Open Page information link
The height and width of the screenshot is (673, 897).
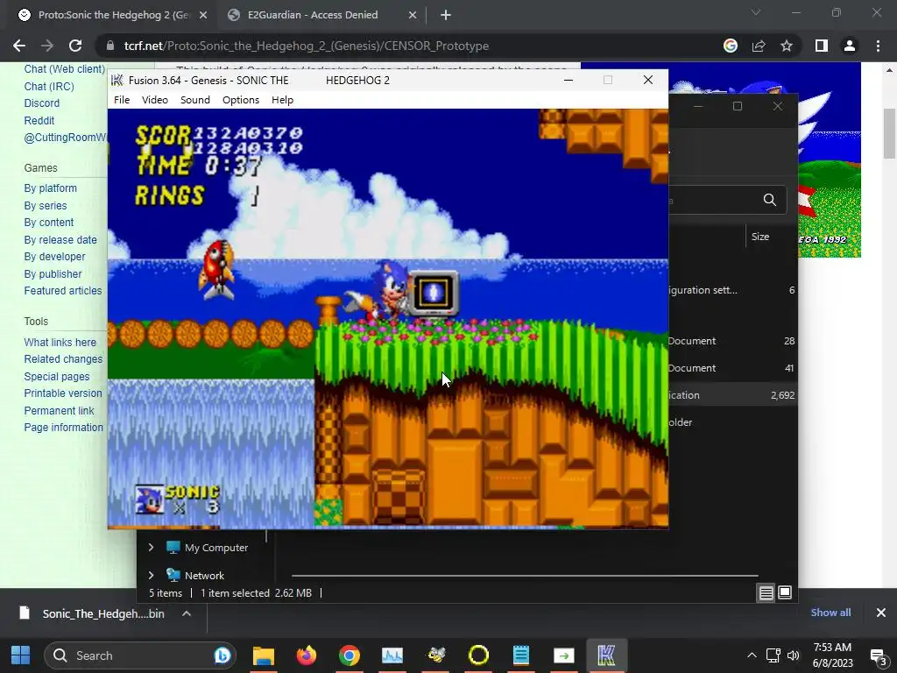tap(63, 428)
